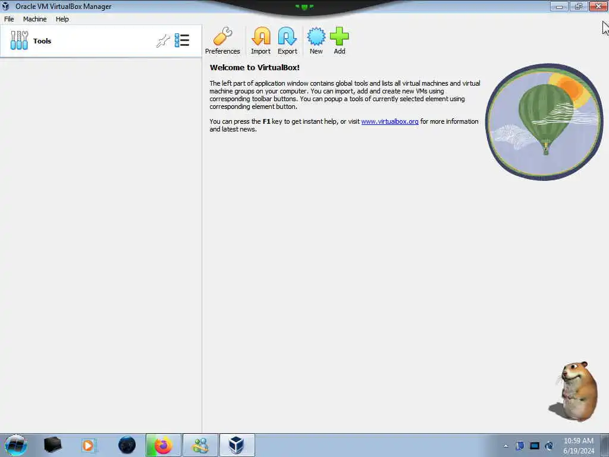
Task: Click the VirtualBox logo in title bar
Action: pos(5,6)
